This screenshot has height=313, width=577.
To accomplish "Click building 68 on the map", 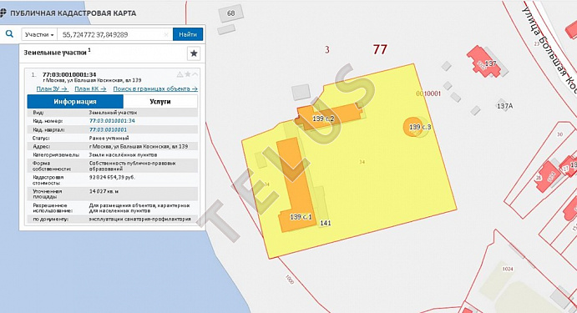I will [230, 13].
